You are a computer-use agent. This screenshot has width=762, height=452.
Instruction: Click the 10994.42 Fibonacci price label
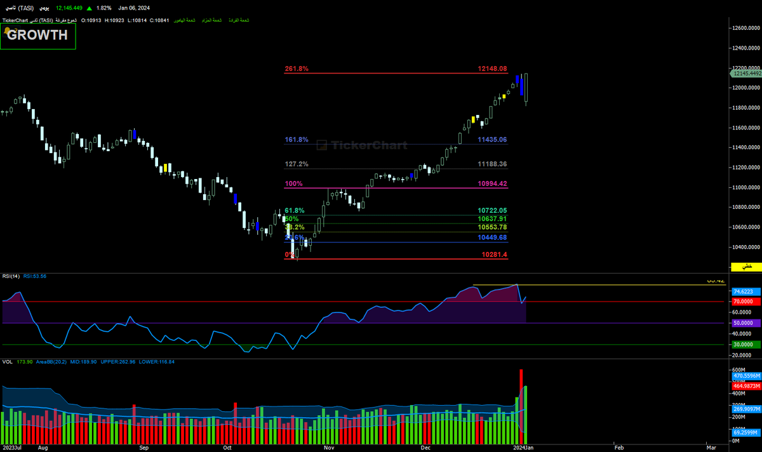click(x=493, y=183)
